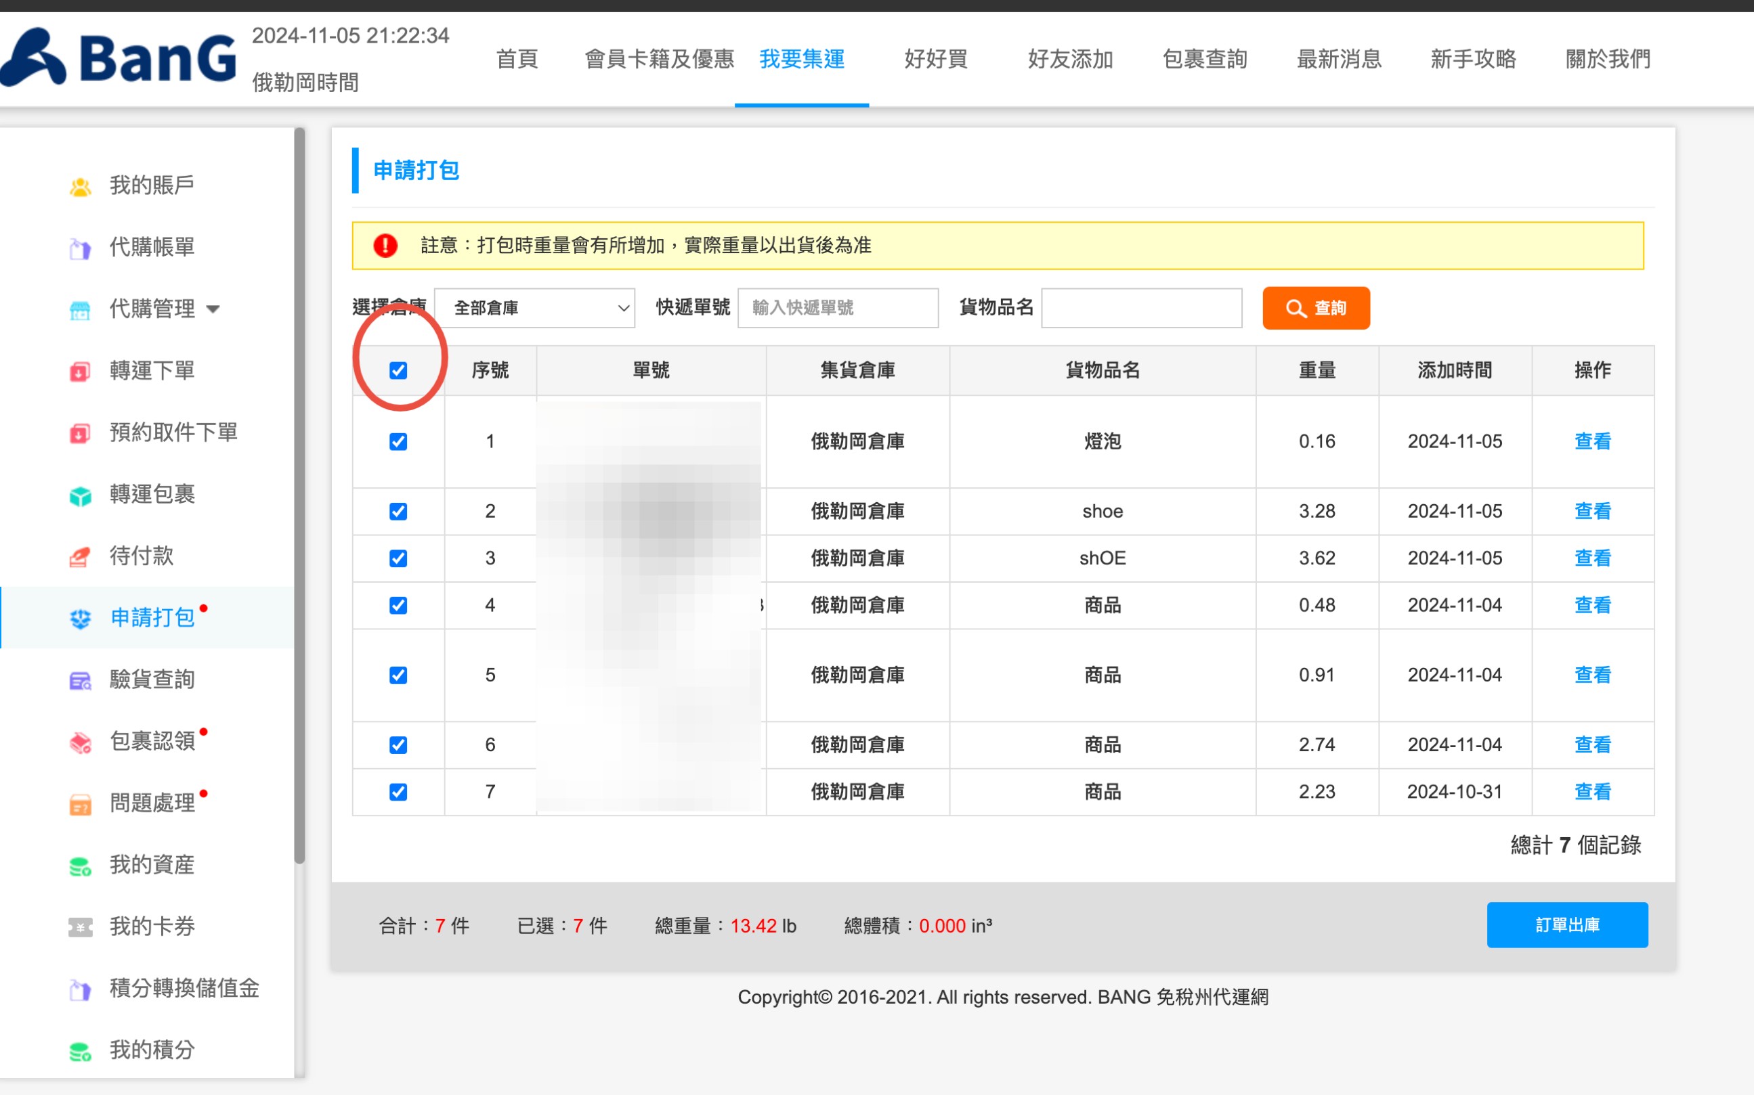Go to 好好買 navigation tab
The width and height of the screenshot is (1754, 1095).
pos(935,59)
